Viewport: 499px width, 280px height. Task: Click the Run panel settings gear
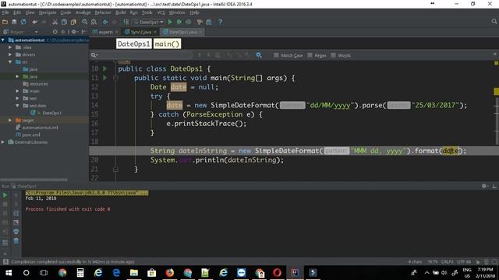coord(484,186)
